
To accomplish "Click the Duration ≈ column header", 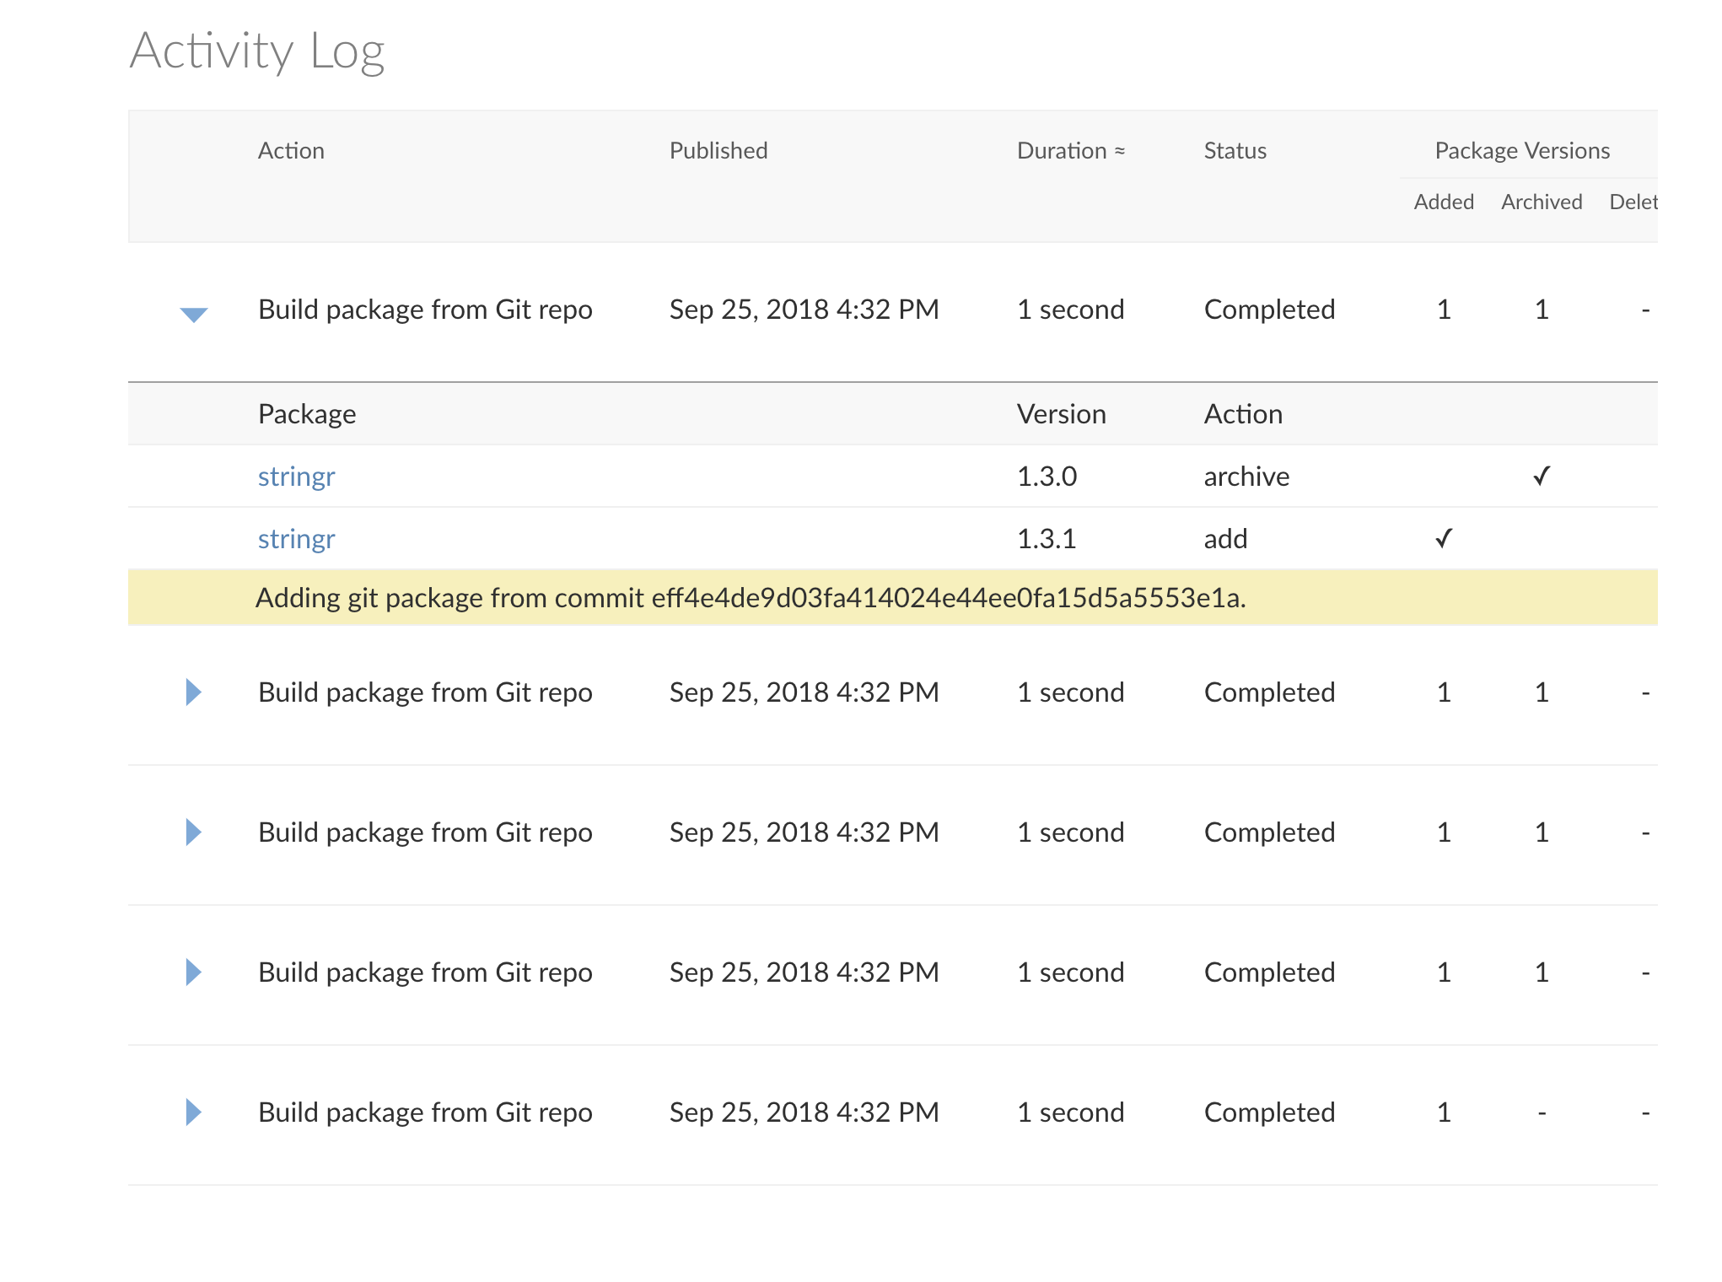I will 1071,151.
